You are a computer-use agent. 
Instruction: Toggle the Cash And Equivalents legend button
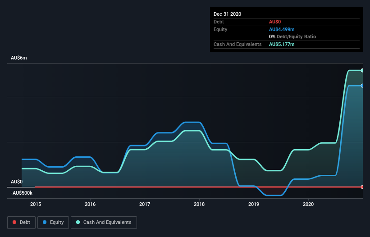click(104, 223)
